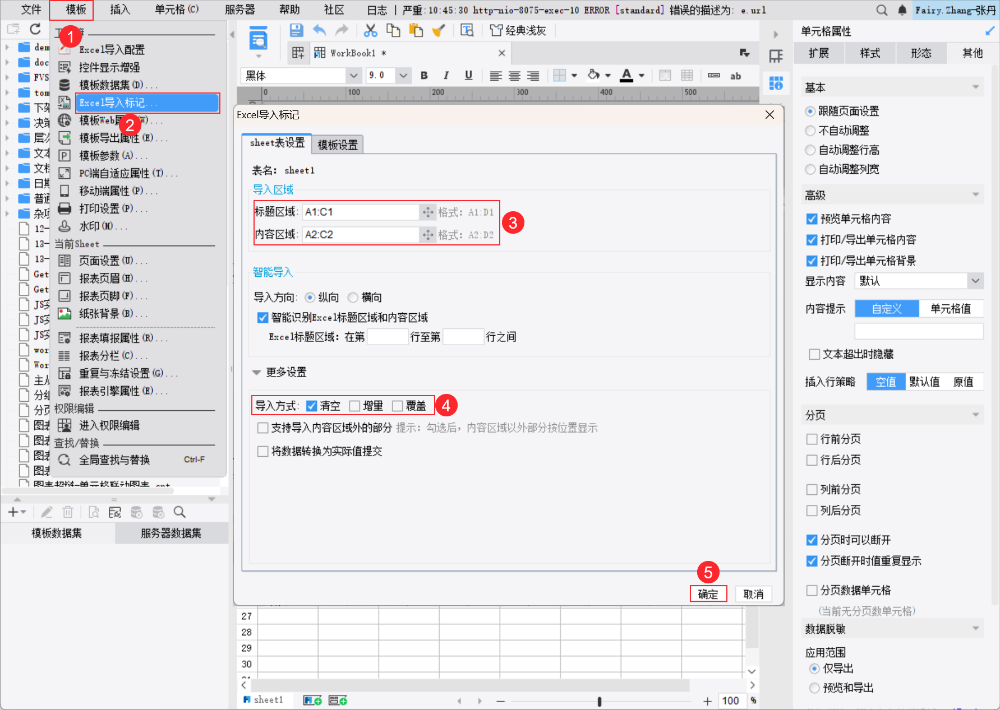This screenshot has height=710, width=1000.
Task: Select the format painter tool
Action: pyautogui.click(x=439, y=30)
